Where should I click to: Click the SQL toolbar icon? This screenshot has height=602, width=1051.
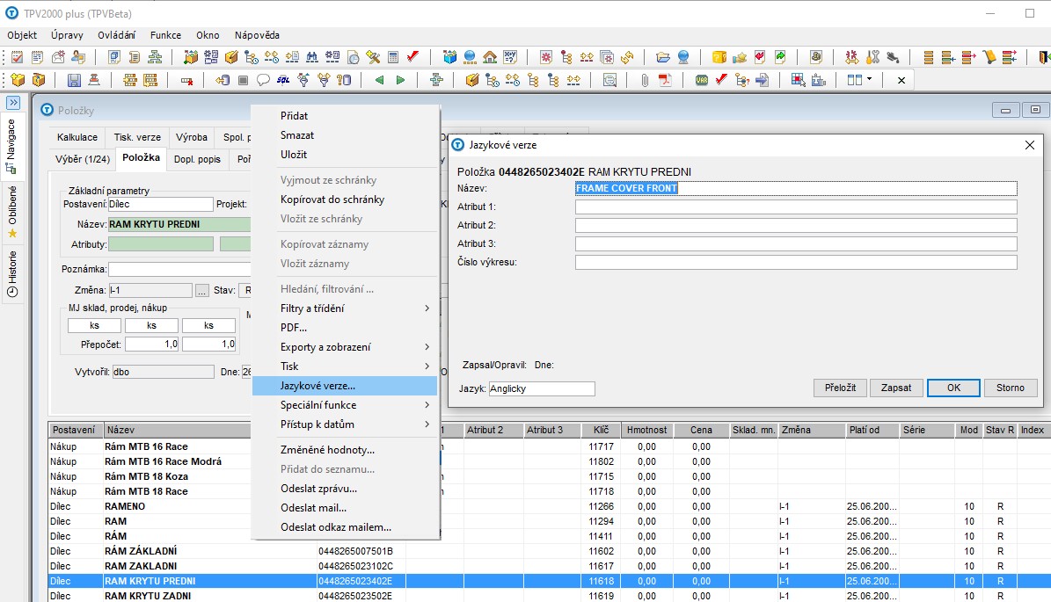click(x=283, y=80)
